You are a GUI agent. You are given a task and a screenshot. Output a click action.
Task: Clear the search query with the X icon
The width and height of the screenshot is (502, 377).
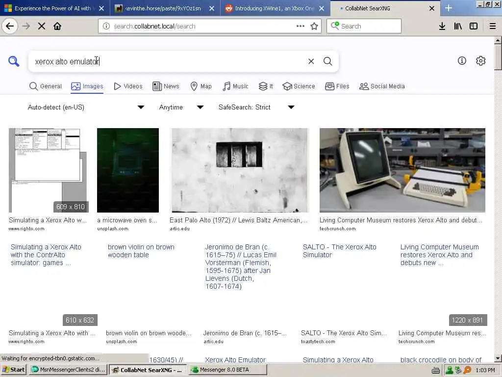pos(311,61)
